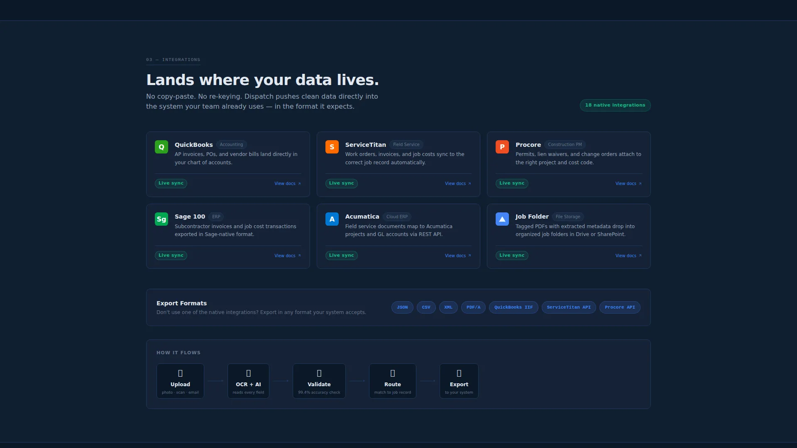This screenshot has height=448, width=797.
Task: Click the Live sync badge on Job Folder
Action: [512, 256]
